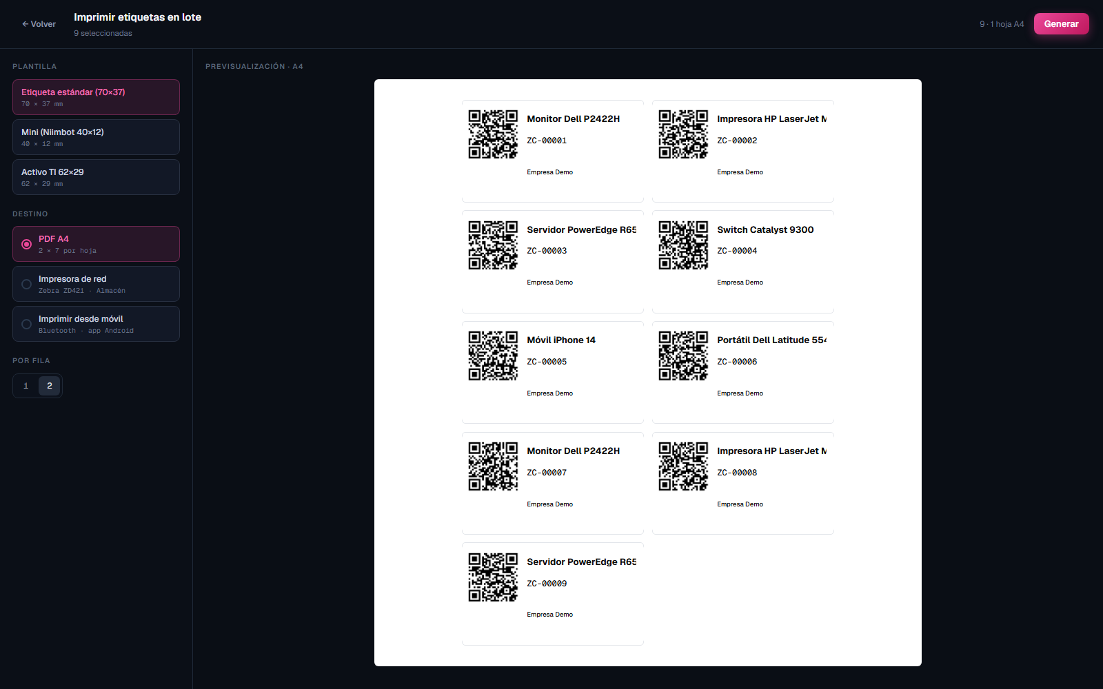1103x689 pixels.
Task: Click the Switch Catalyst 9300 label title
Action: (765, 229)
